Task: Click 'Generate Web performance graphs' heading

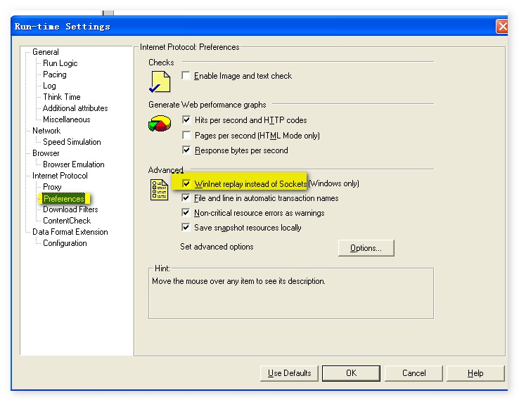Action: coord(207,105)
